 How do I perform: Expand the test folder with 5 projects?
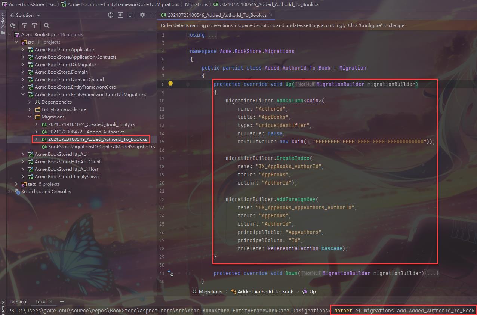pyautogui.click(x=16, y=184)
